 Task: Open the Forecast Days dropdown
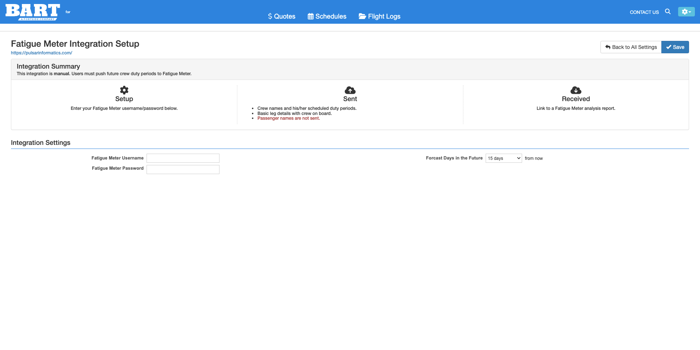coord(504,158)
